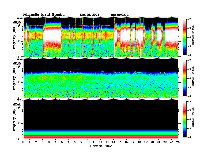Click hour tick label "16" on time axis
This screenshot has width=212, height=163.
126,142
